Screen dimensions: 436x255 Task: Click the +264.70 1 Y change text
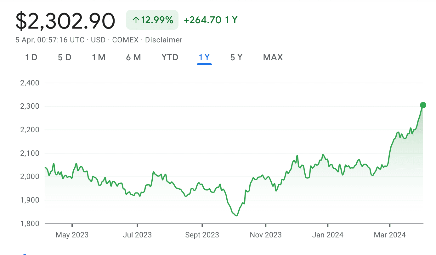click(x=211, y=20)
